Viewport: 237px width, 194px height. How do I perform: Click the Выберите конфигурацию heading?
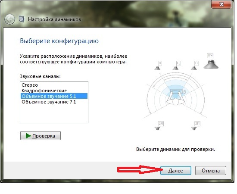point(59,41)
